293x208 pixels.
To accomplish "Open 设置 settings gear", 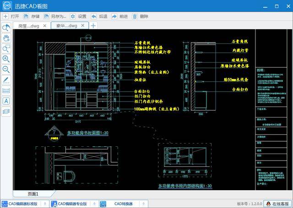I will click(x=73, y=16).
